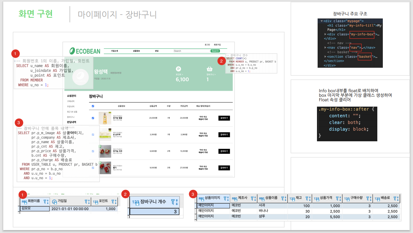Image resolution: width=413 pixels, height=233 pixels.
Task: Click the 기업소개 menu item
Action: (115, 51)
